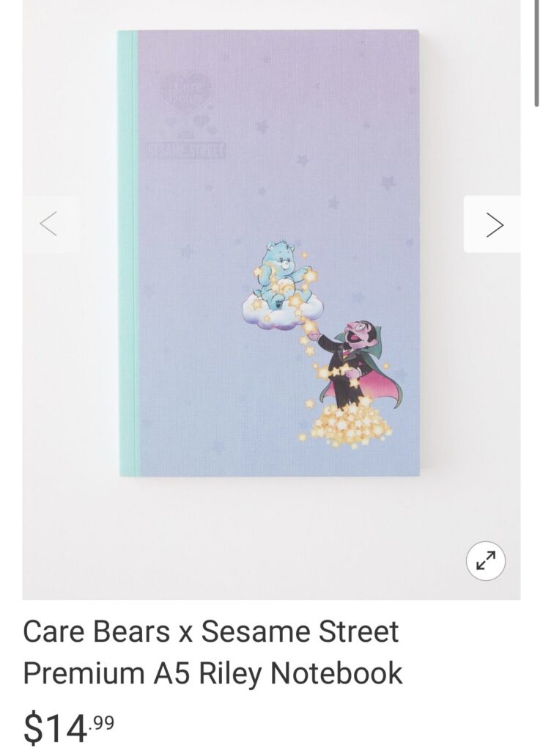Go to the previous product image
The height and width of the screenshot is (751, 543).
51,224
